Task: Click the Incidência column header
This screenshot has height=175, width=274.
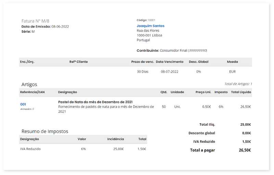Action: pyautogui.click(x=115, y=139)
